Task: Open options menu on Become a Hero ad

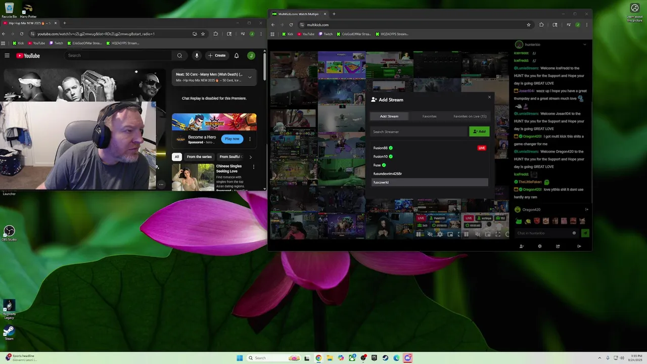Action: click(x=250, y=139)
